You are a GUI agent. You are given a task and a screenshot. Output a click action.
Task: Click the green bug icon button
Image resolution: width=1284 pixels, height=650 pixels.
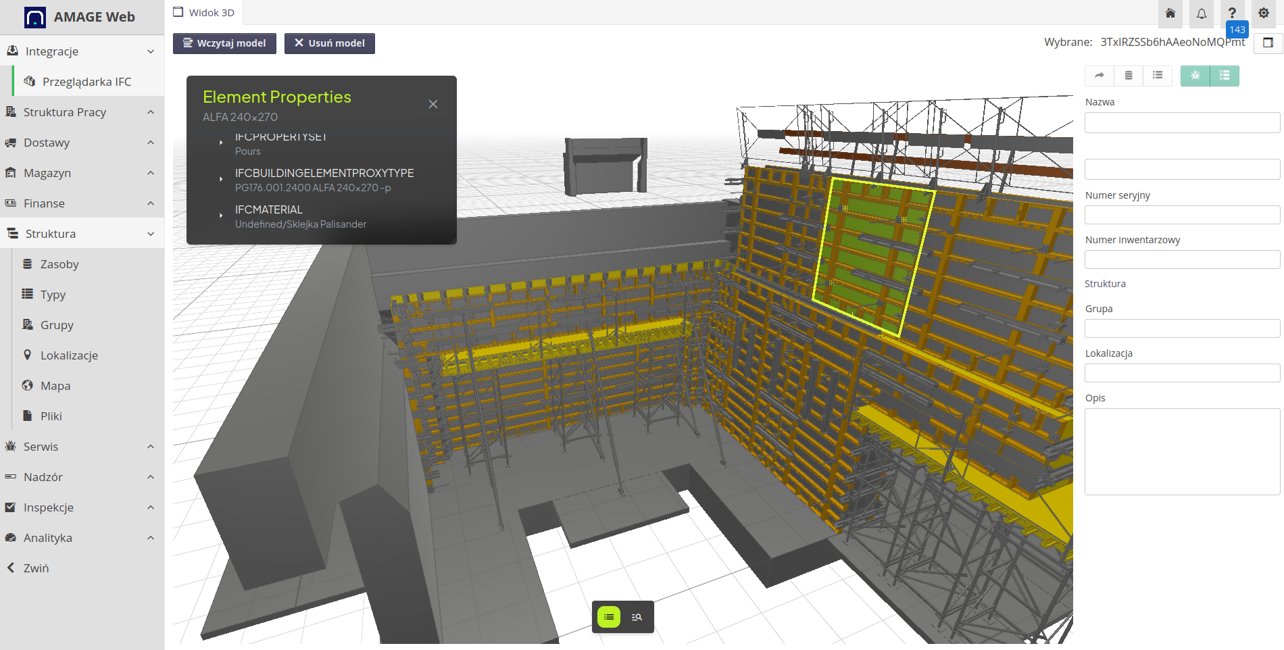[x=1195, y=76]
